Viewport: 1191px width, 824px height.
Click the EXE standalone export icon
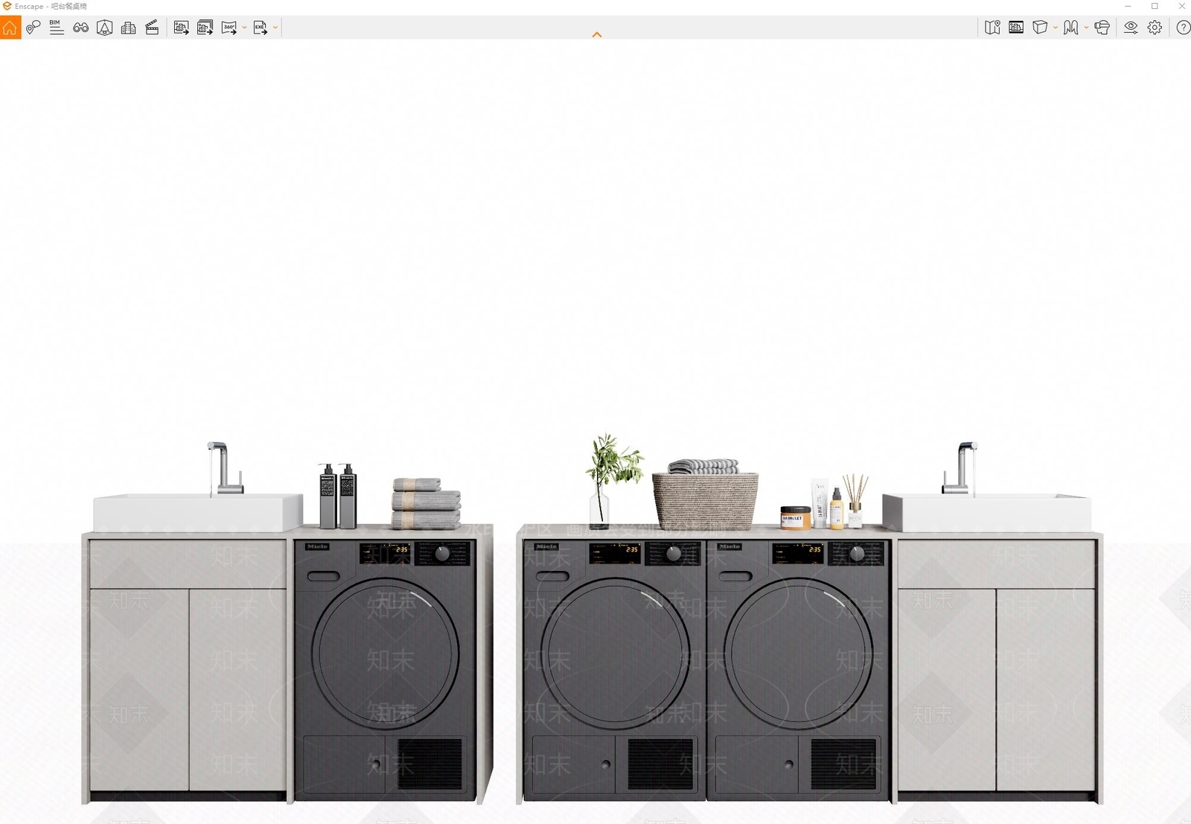tap(261, 28)
